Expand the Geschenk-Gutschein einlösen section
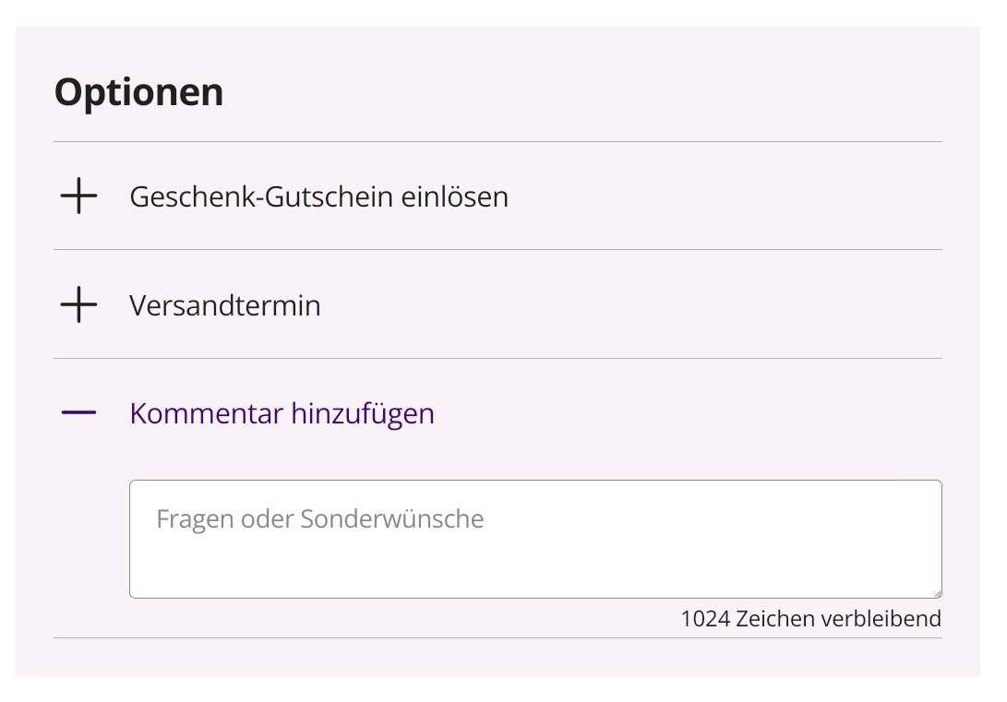The image size is (1007, 702). point(318,196)
